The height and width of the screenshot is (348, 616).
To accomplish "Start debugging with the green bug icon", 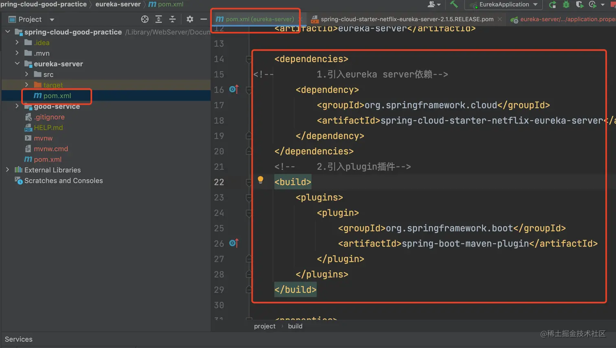I will pos(566,4).
